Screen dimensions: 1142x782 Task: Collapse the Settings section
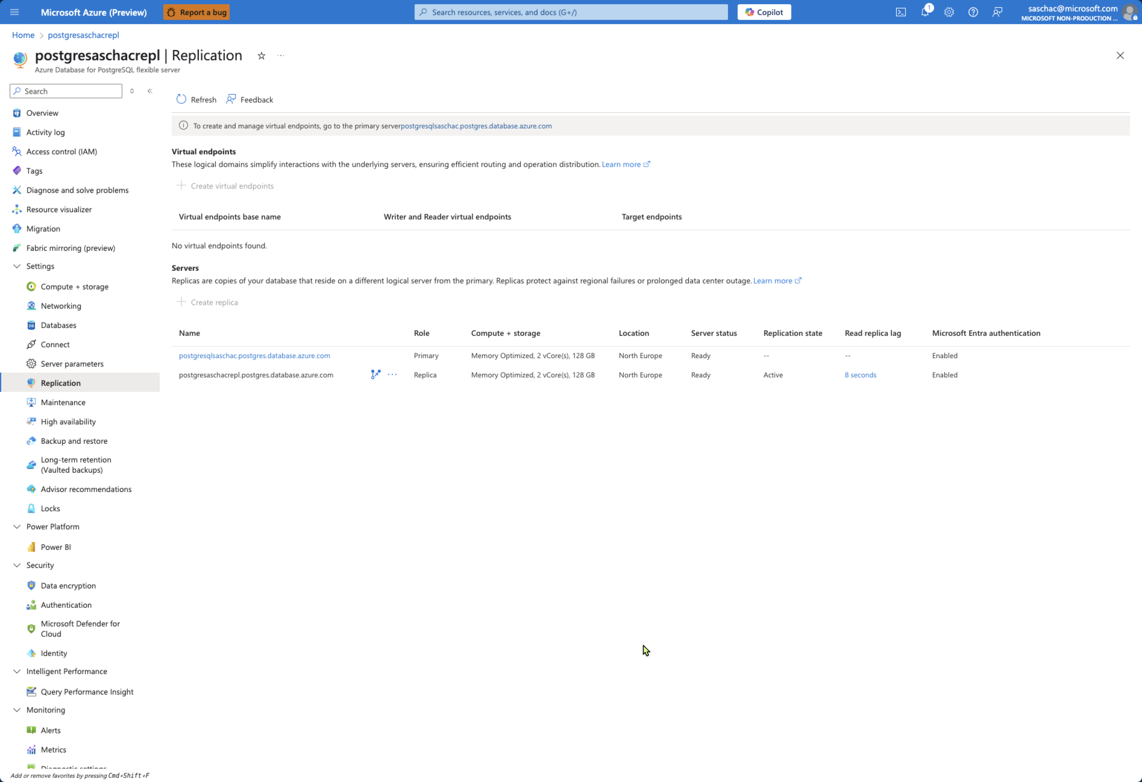(x=17, y=266)
